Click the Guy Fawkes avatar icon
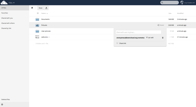The width and height of the screenshot is (196, 107). point(182,3)
